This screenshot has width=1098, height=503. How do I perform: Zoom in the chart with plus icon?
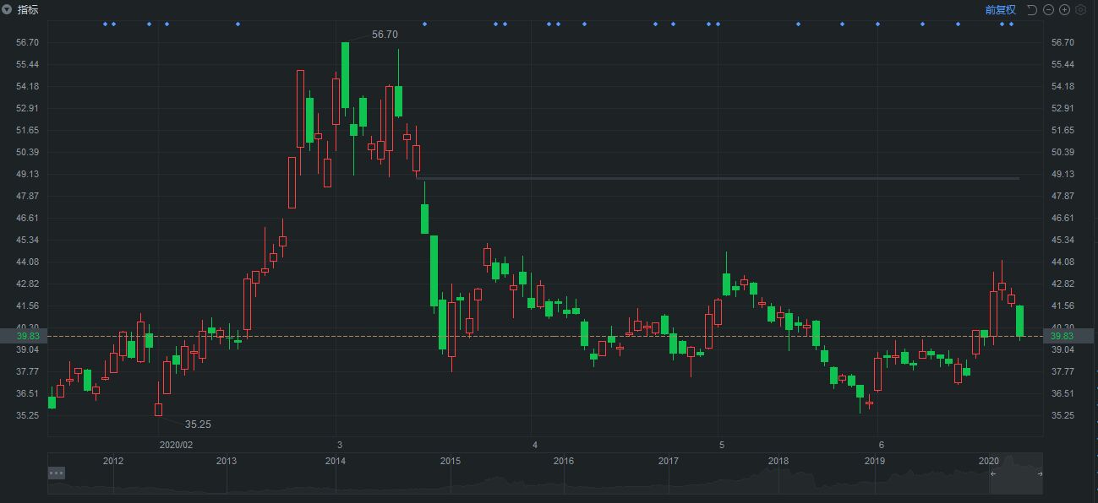(1065, 10)
